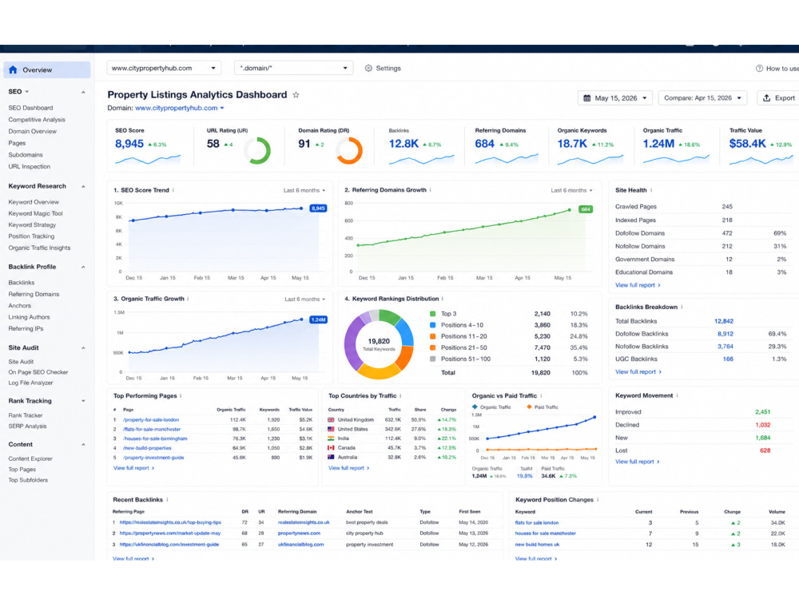Screen dimensions: 799x599
Task: Open Last 6 months in Organic Traffic Growth
Action: tap(304, 299)
